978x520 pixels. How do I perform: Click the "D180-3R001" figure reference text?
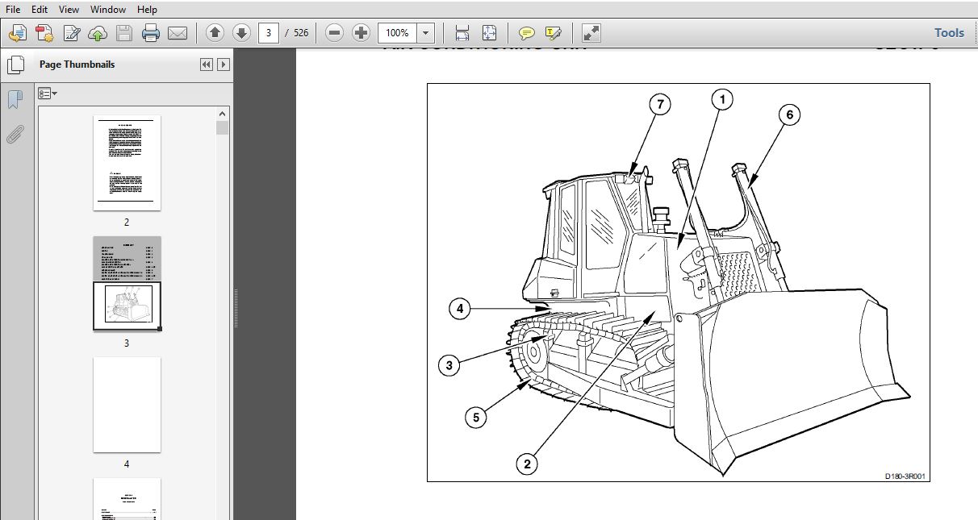coord(905,476)
